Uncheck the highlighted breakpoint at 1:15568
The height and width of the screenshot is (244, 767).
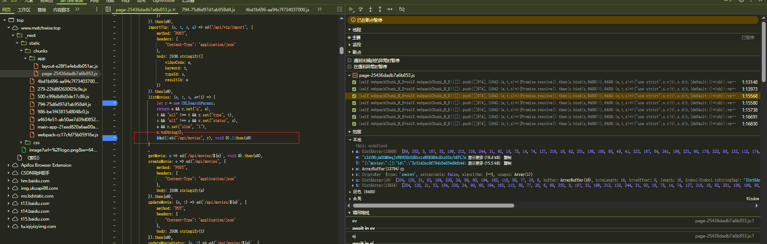[354, 96]
